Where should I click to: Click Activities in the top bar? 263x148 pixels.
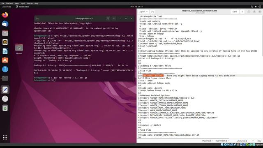pyautogui.click(x=7, y=7)
